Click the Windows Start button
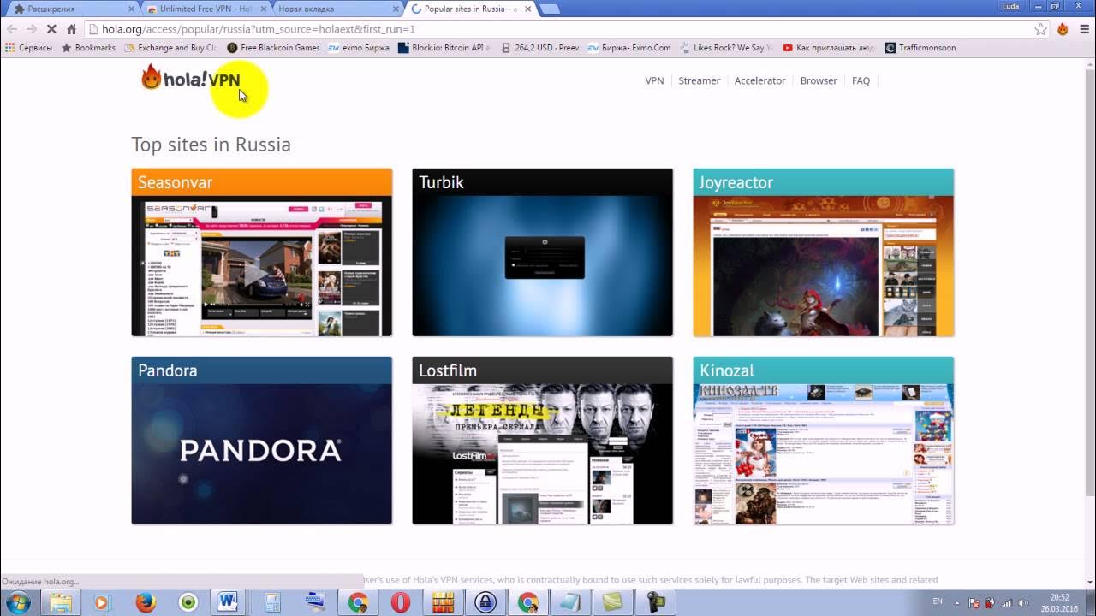1096x616 pixels. (18, 602)
